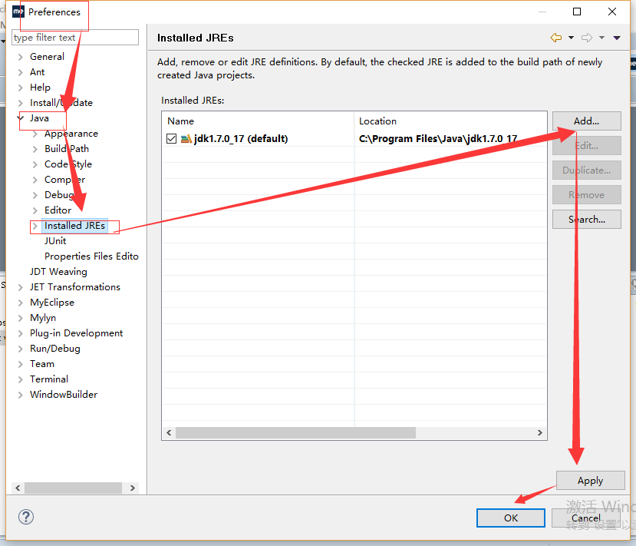
Task: Toggle the jdk1.7.0_17 default checkbox
Action: point(172,139)
